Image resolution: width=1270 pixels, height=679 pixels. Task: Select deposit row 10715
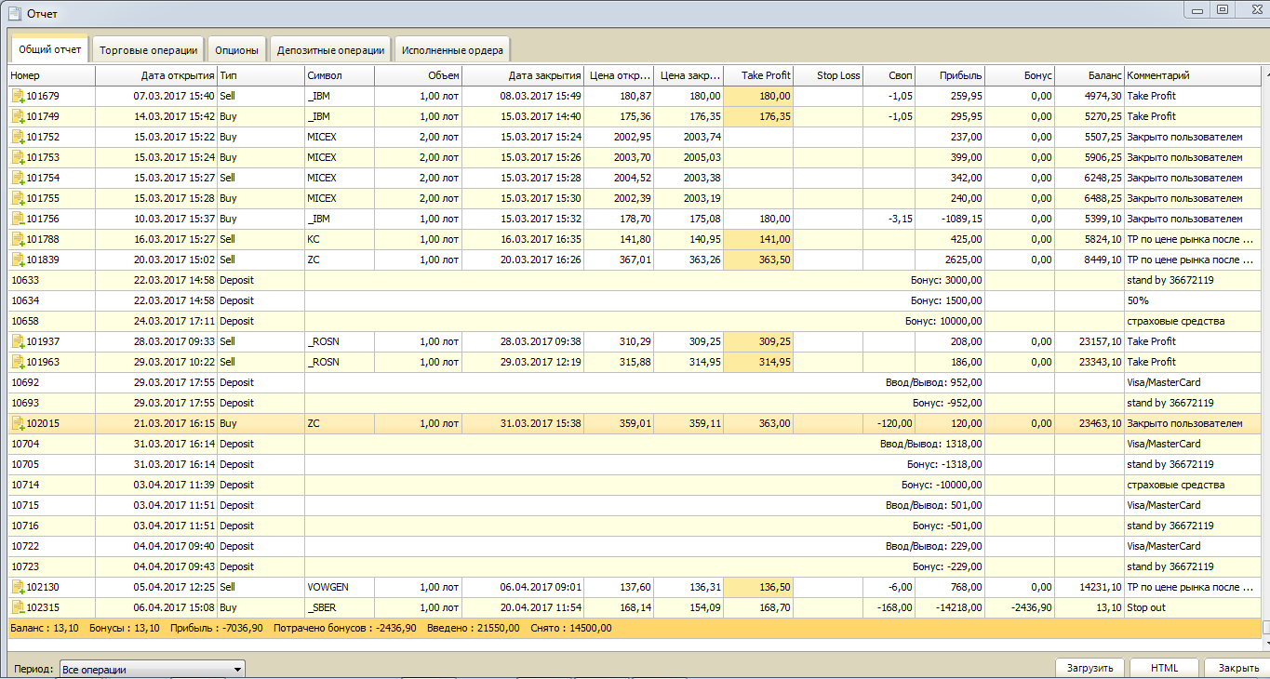click(x=634, y=505)
